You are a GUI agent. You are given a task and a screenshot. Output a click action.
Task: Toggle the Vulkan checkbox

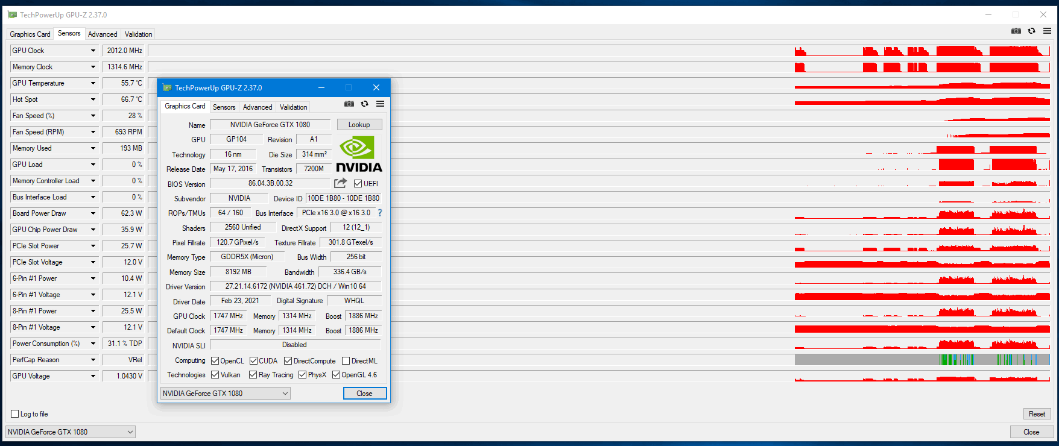coord(215,375)
